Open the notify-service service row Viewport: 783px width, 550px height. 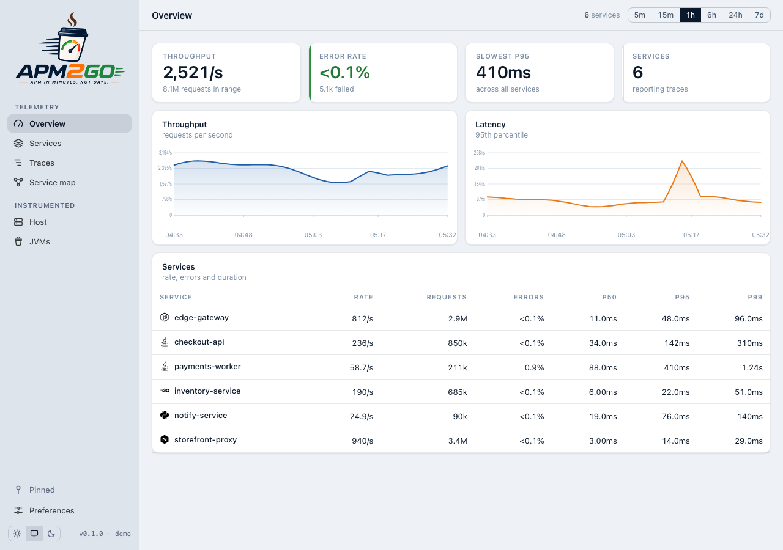click(x=461, y=416)
